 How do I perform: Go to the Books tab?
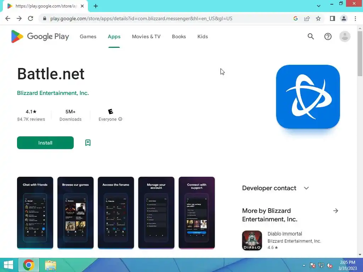coord(179,36)
